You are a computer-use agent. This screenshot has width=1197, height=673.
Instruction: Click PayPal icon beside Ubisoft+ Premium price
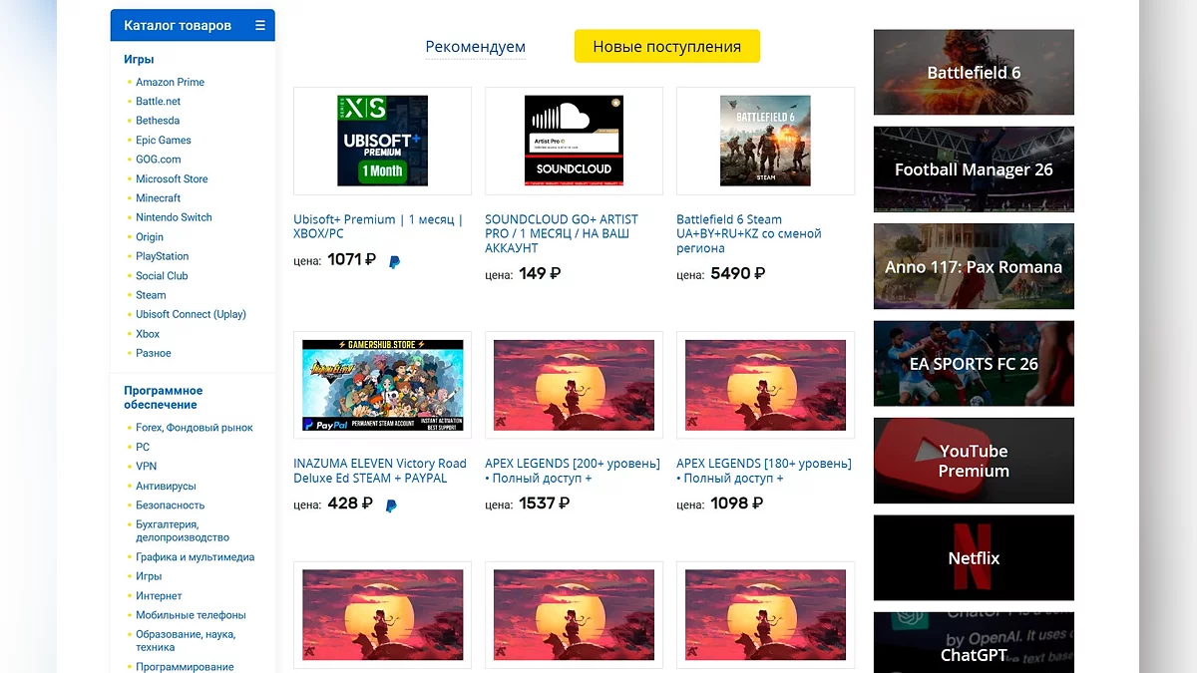point(395,262)
